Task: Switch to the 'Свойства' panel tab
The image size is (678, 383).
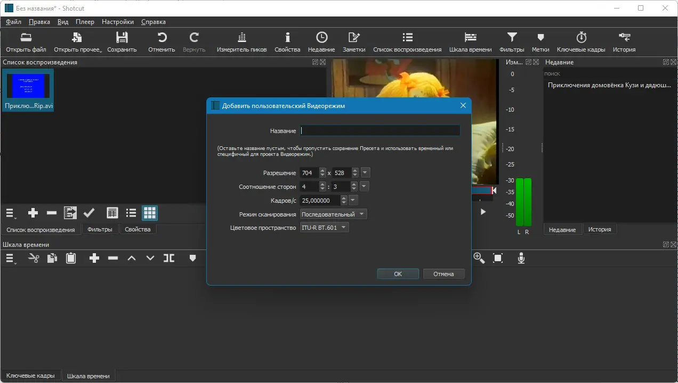Action: coord(138,229)
